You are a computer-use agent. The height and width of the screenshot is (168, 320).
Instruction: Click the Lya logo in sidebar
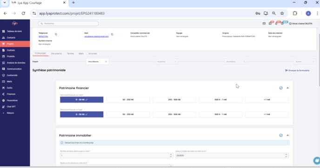click(x=15, y=23)
